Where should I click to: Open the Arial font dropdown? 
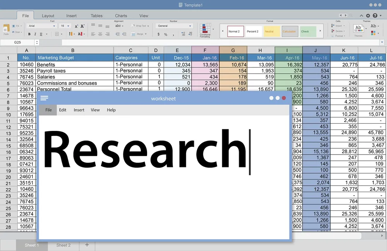(x=54, y=26)
